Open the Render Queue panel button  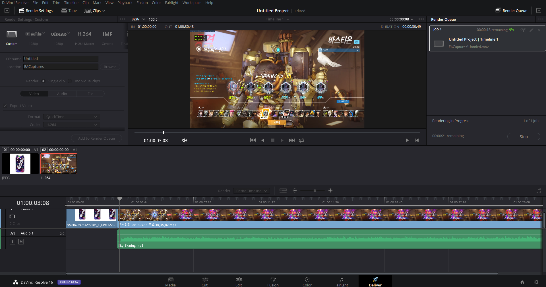click(511, 11)
